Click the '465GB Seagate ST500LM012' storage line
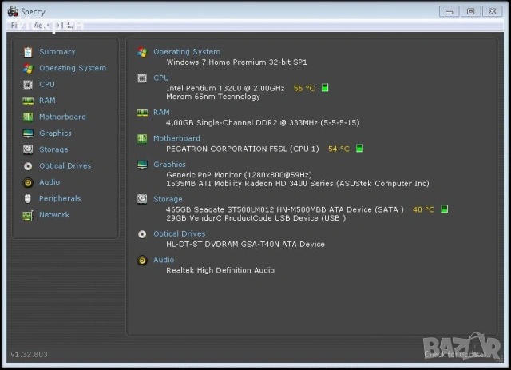This screenshot has height=370, width=511. tap(285, 209)
